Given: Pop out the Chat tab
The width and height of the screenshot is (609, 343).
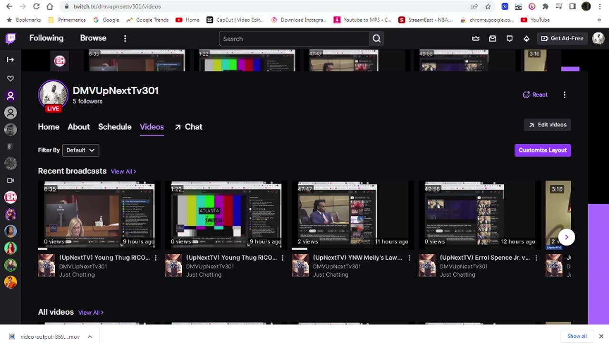Looking at the screenshot, I should 188,127.
